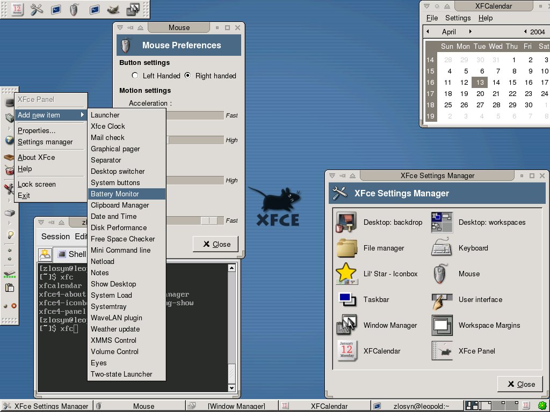
Task: Open the terminal Session menu
Action: 55,237
